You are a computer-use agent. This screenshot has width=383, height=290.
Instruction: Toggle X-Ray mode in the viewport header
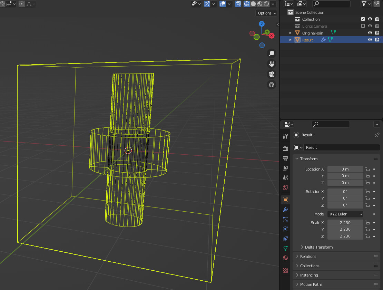point(238,4)
